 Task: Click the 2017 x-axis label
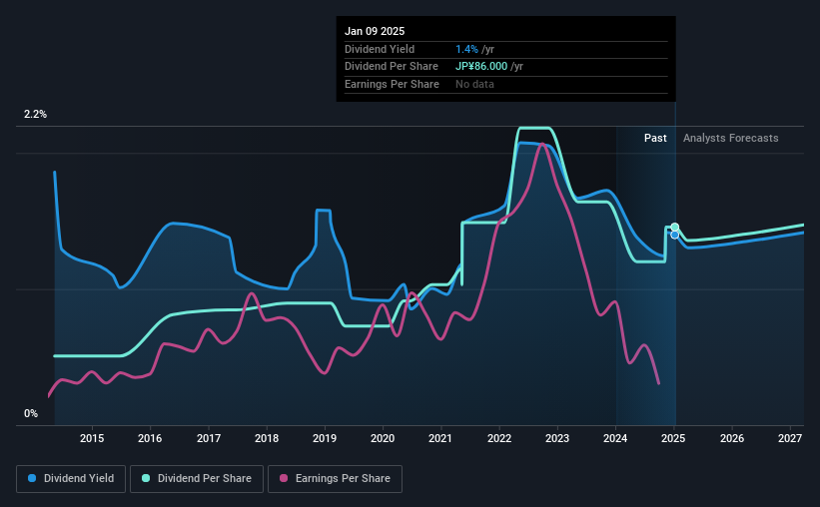[x=208, y=438]
